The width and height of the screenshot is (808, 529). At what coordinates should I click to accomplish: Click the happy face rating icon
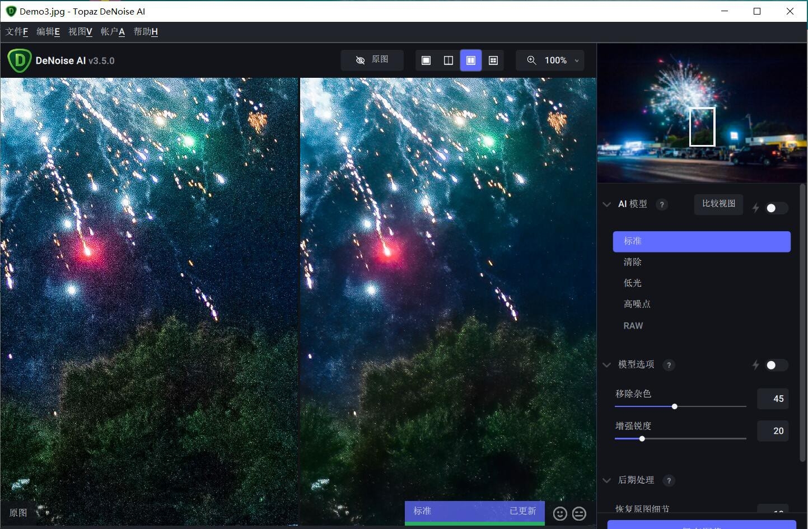pos(560,513)
